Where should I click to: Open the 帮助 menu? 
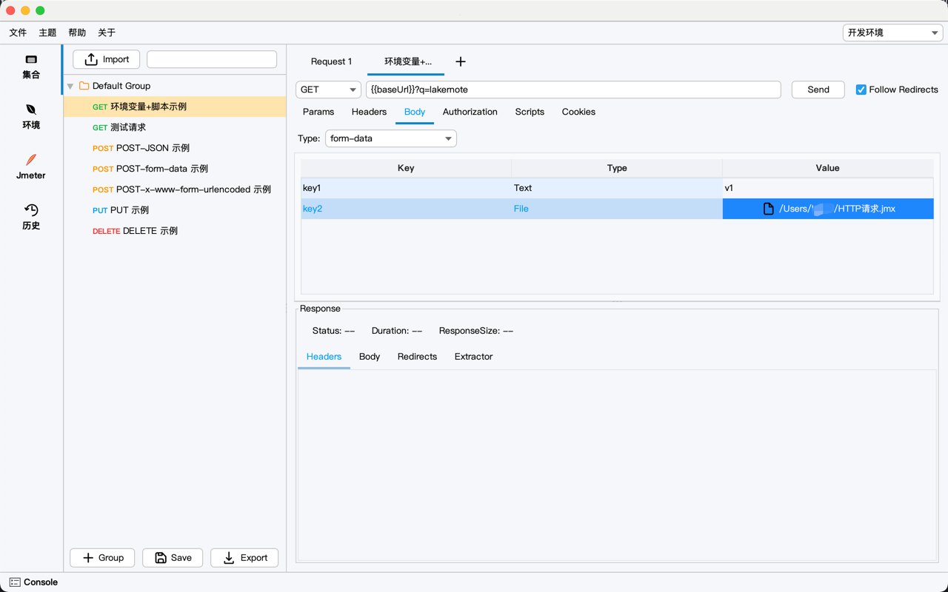pyautogui.click(x=77, y=33)
